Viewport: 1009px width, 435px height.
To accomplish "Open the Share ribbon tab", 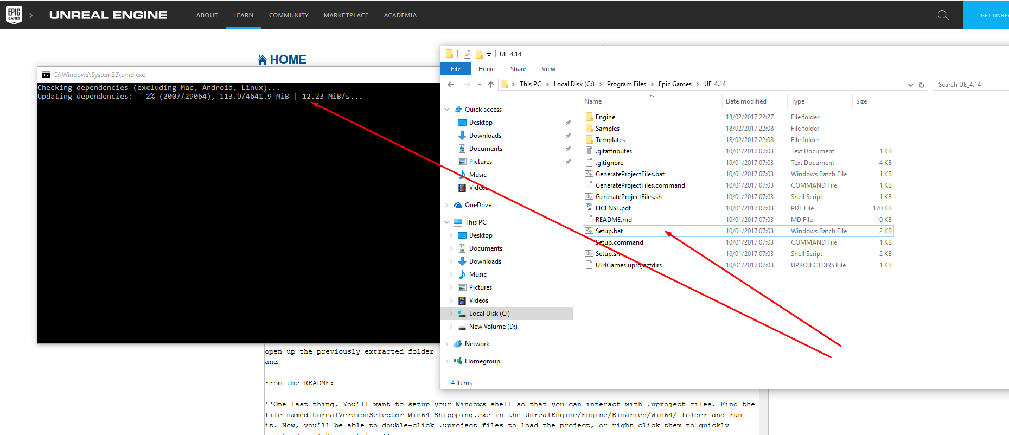I will coord(518,69).
